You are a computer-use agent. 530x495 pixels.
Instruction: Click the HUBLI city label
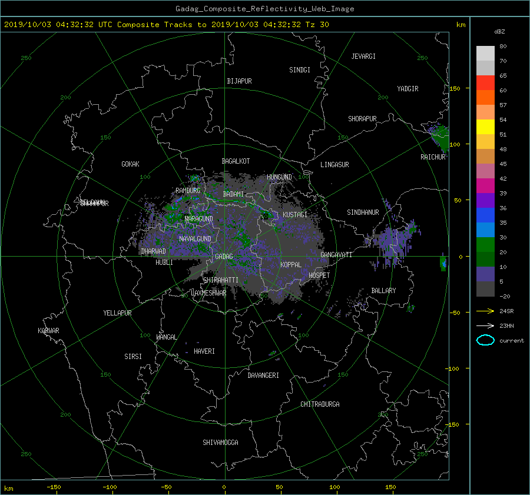tap(164, 263)
